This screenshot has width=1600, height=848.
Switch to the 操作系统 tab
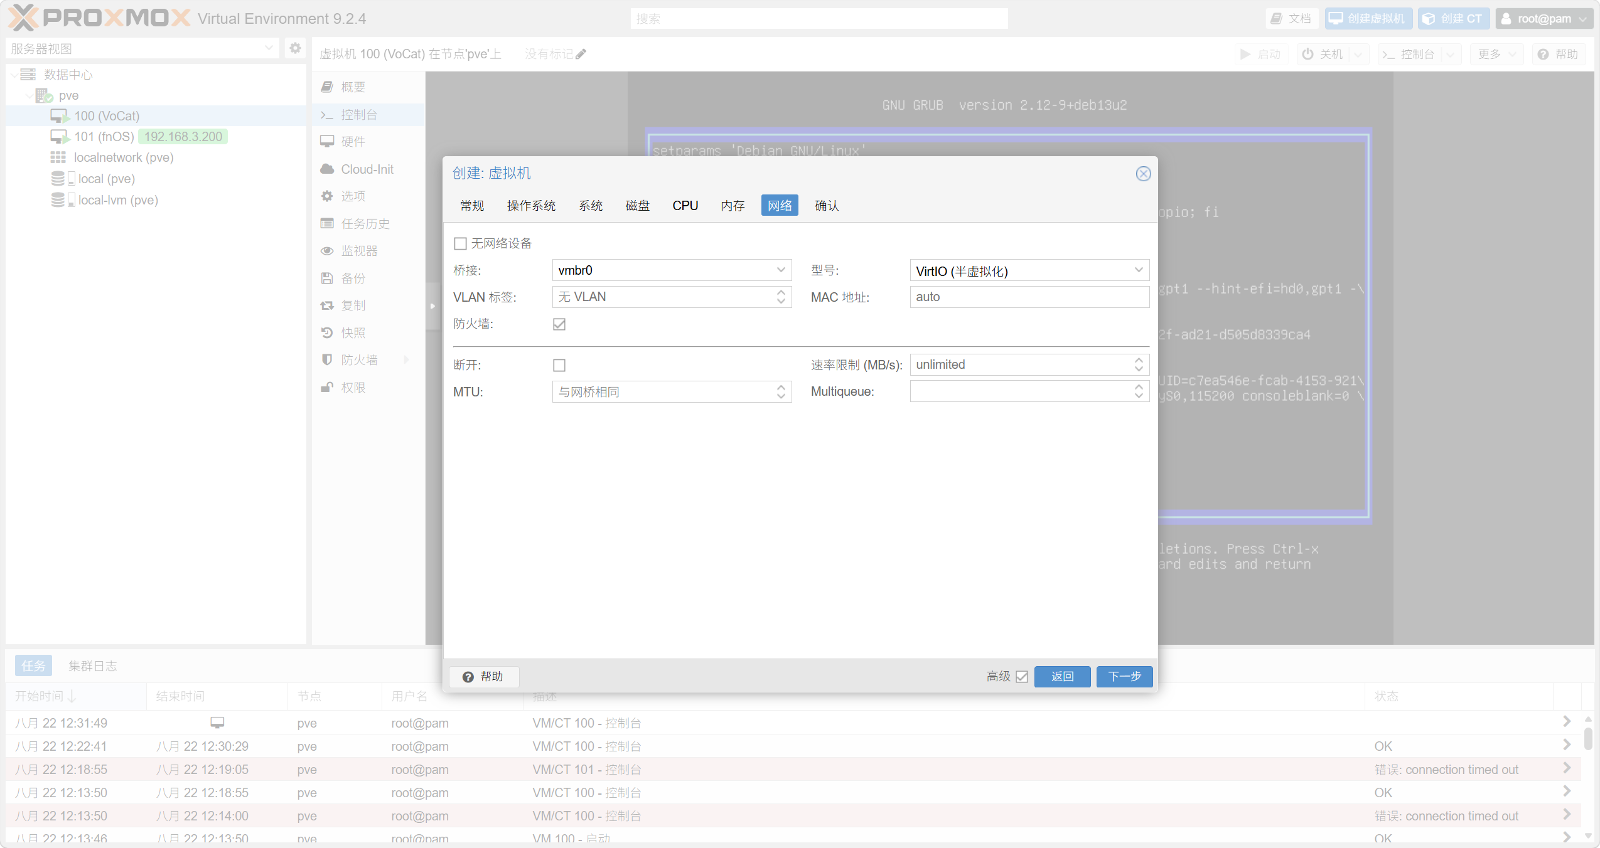click(x=531, y=205)
